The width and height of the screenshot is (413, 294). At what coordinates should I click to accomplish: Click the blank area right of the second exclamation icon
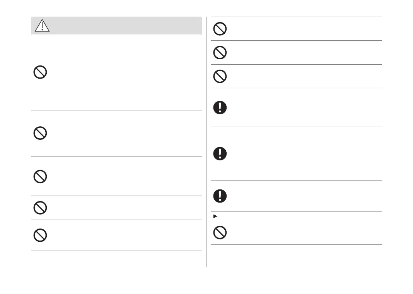pyautogui.click(x=302, y=154)
